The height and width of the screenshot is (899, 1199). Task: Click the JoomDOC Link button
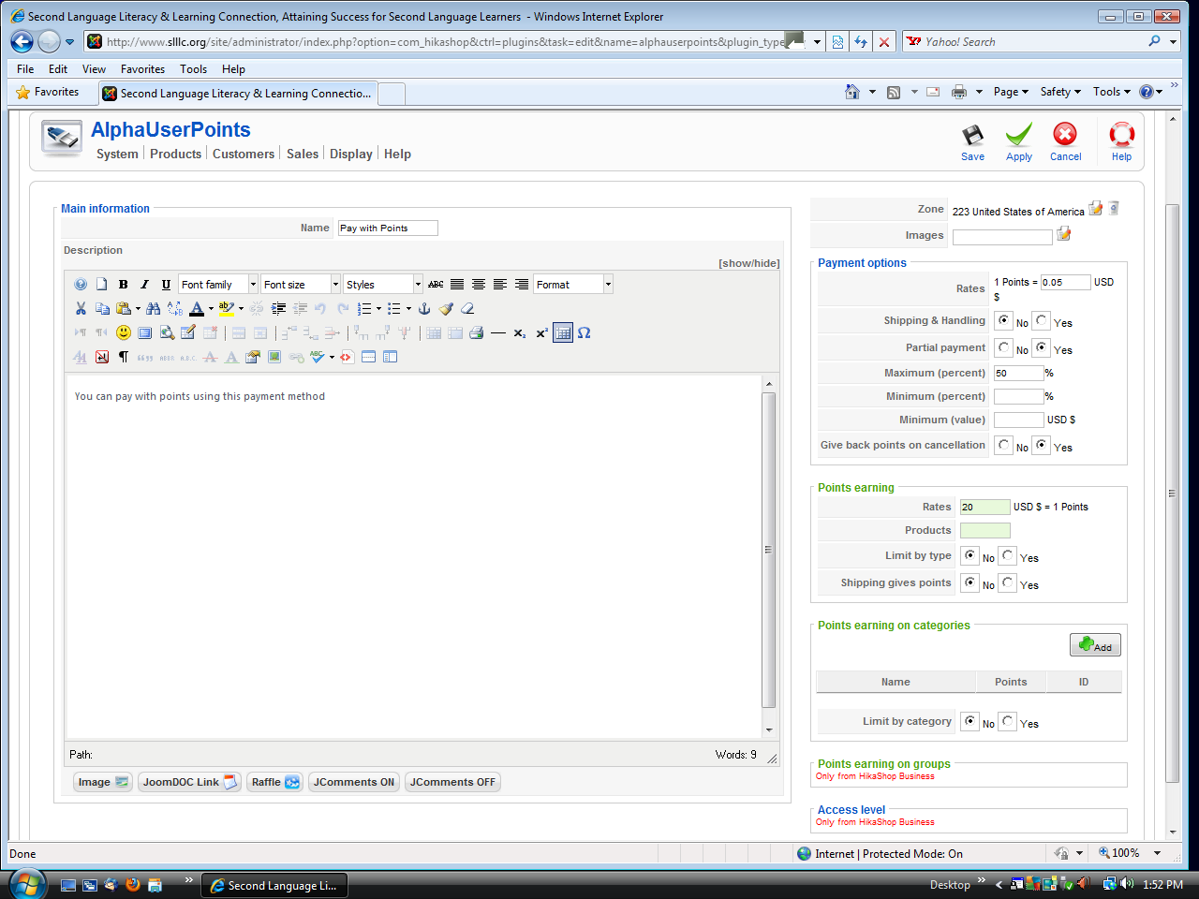(x=190, y=782)
